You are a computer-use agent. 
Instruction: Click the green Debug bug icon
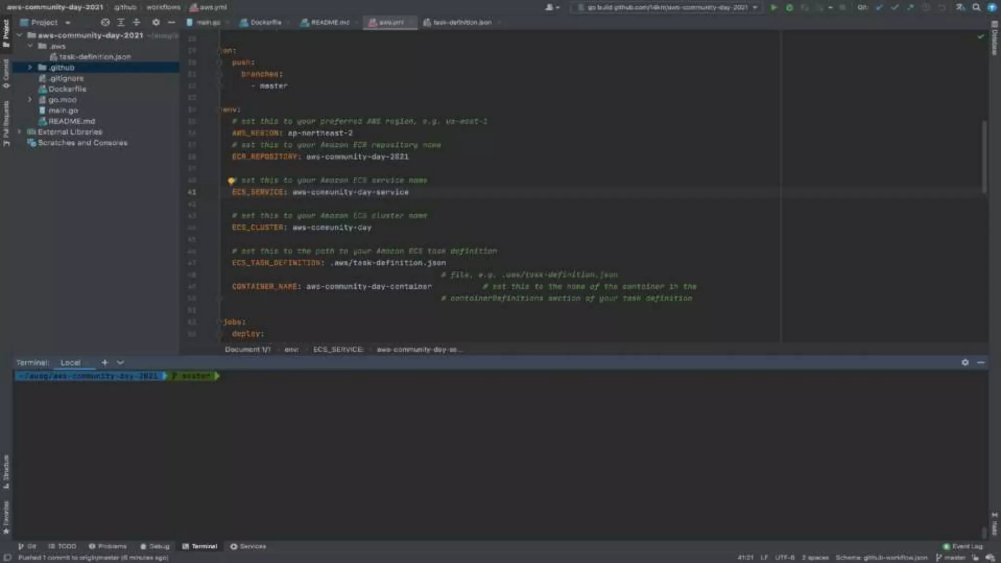click(789, 7)
